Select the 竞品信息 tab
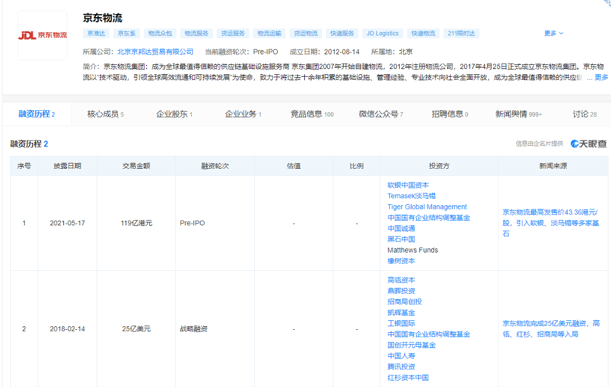This screenshot has height=387, width=611. point(311,114)
